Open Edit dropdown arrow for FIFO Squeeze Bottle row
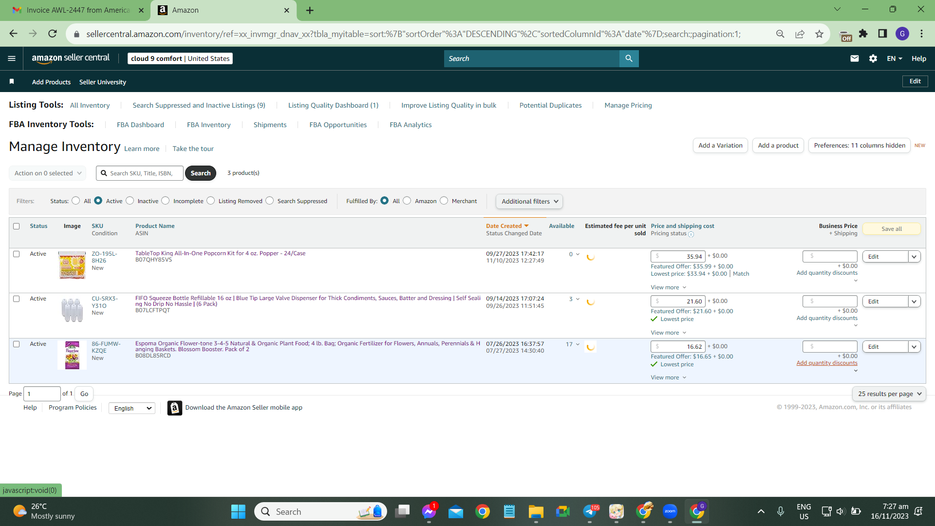 tap(915, 301)
